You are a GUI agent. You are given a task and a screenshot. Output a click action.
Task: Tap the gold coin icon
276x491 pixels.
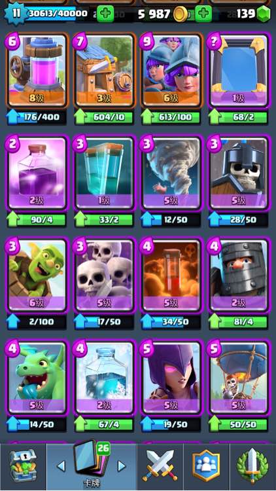[181, 14]
